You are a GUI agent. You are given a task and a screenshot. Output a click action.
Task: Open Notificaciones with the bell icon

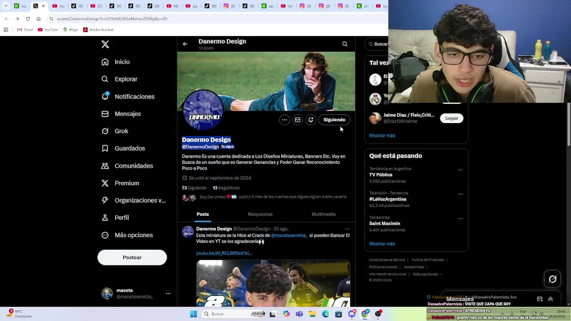point(128,96)
